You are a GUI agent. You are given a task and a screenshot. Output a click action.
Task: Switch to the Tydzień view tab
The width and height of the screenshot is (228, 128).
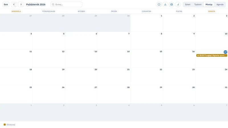pos(198,5)
